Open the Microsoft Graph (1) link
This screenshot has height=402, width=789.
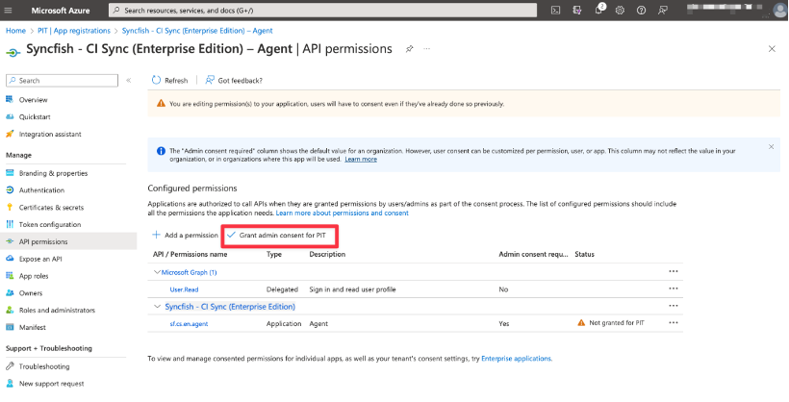190,272
